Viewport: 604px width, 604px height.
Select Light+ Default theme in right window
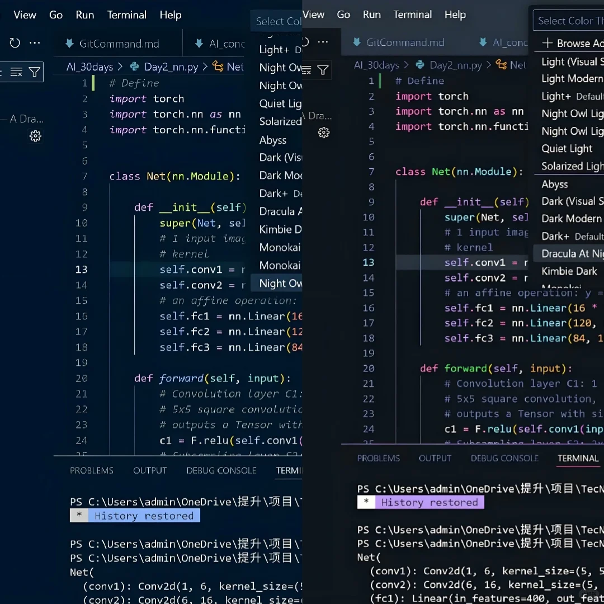(569, 96)
